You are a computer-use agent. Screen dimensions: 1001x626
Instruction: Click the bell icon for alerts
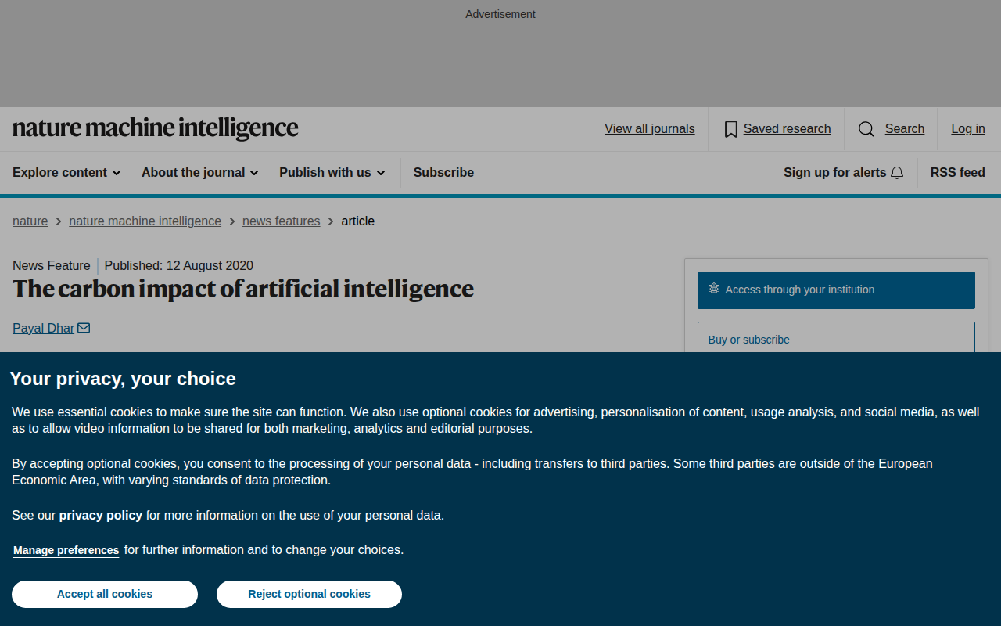[x=897, y=173]
